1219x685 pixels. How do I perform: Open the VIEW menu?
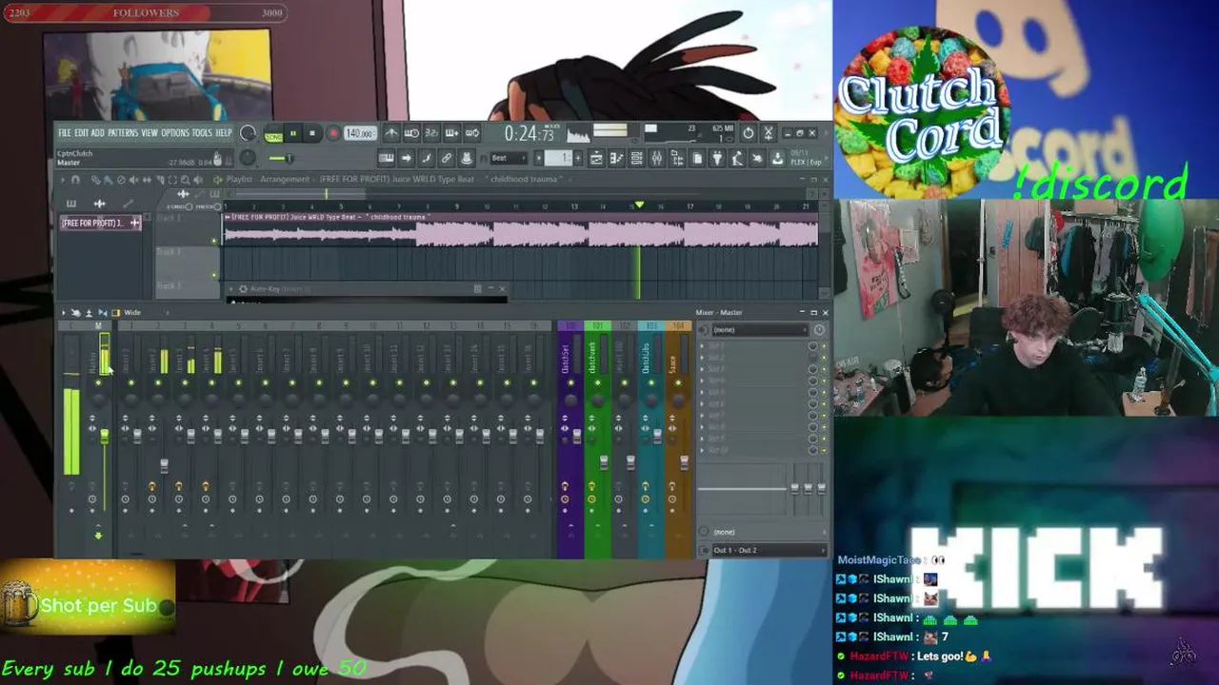point(150,133)
